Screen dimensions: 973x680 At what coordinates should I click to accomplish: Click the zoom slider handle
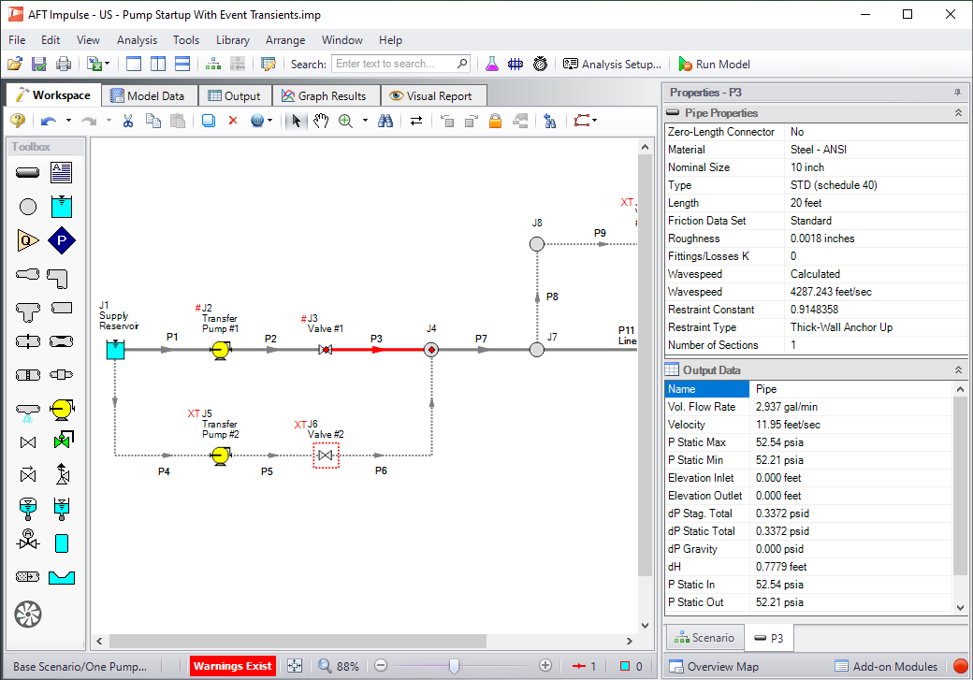[x=454, y=666]
